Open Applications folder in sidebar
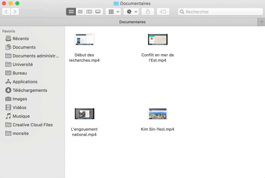This screenshot has width=265, height=178. click(25, 82)
